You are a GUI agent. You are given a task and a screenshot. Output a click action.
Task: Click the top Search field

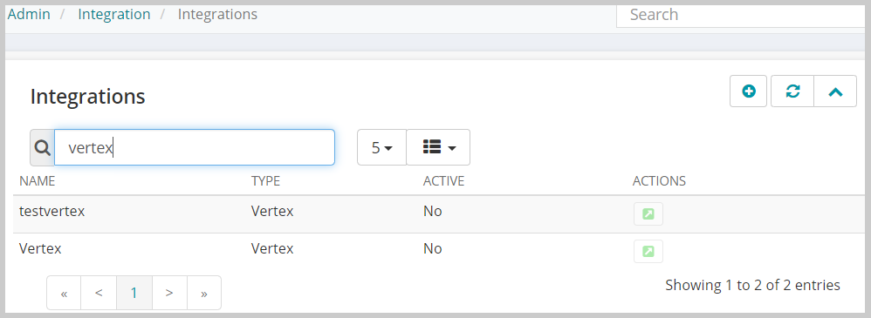(741, 15)
